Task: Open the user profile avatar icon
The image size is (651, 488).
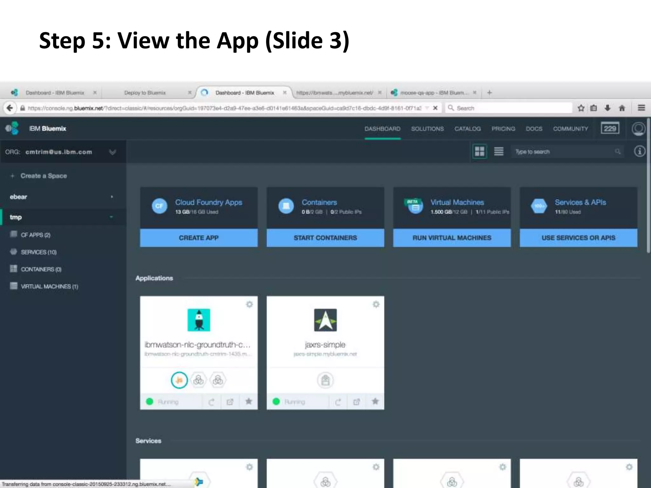Action: [638, 129]
